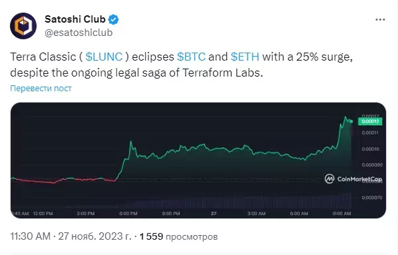This screenshot has width=398, height=255.
Task: Open Satoshi Club profile avatar
Action: click(x=23, y=26)
